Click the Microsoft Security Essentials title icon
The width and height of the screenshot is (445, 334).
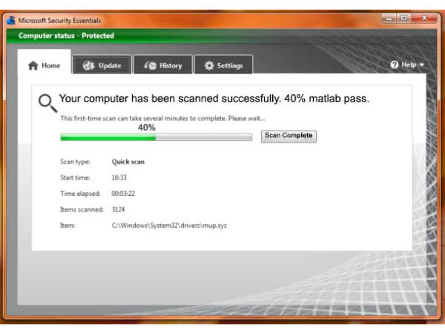(11, 21)
